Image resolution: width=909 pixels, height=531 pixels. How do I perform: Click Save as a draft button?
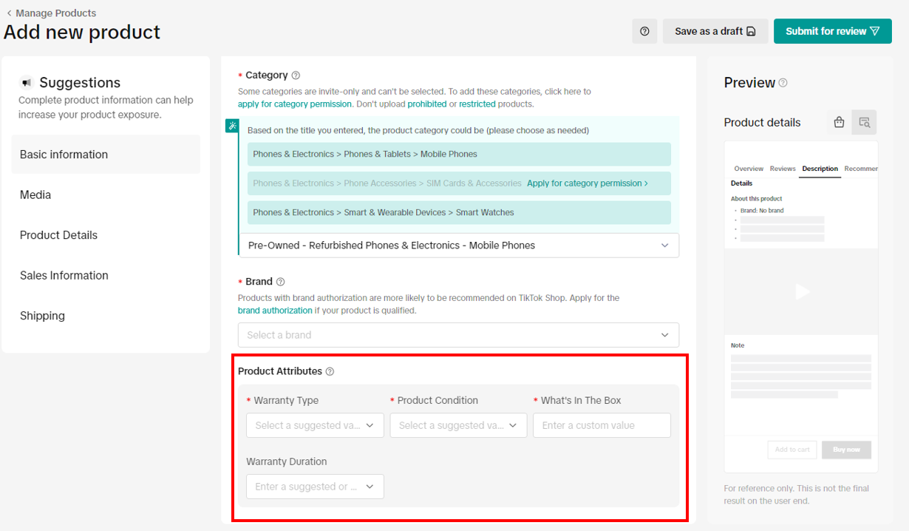(715, 31)
